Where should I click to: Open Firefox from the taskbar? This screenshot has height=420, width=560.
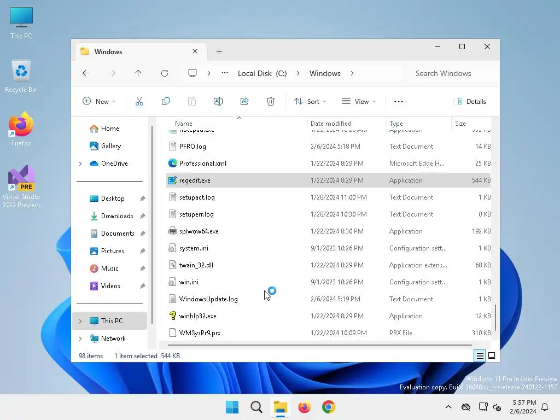point(304,407)
